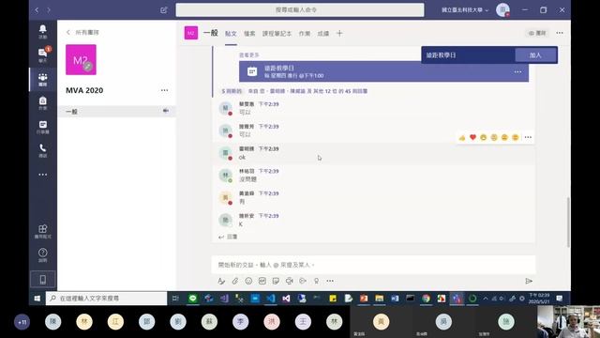Open more composer options ellipsis
This screenshot has width=600, height=338.
click(x=330, y=281)
